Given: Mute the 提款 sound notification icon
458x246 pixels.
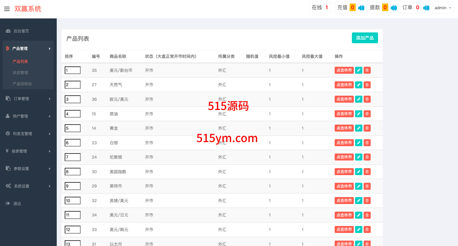Looking at the screenshot, I should tap(394, 8).
